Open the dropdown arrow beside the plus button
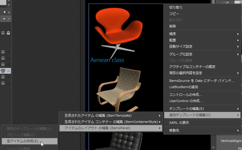Image resolution: width=242 pixels, height=150 pixels. pos(9,19)
